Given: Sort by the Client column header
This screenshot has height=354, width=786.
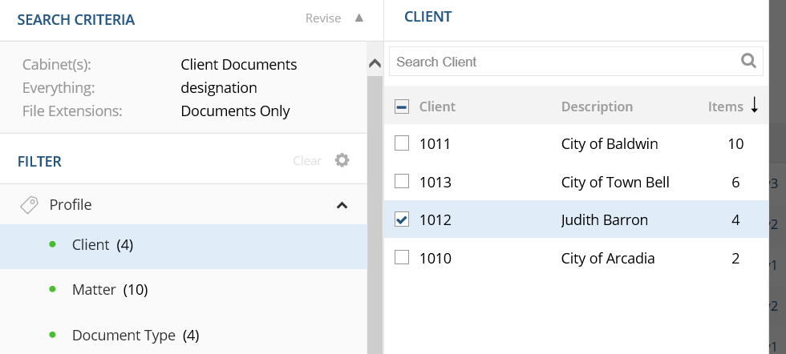Looking at the screenshot, I should click(x=437, y=107).
